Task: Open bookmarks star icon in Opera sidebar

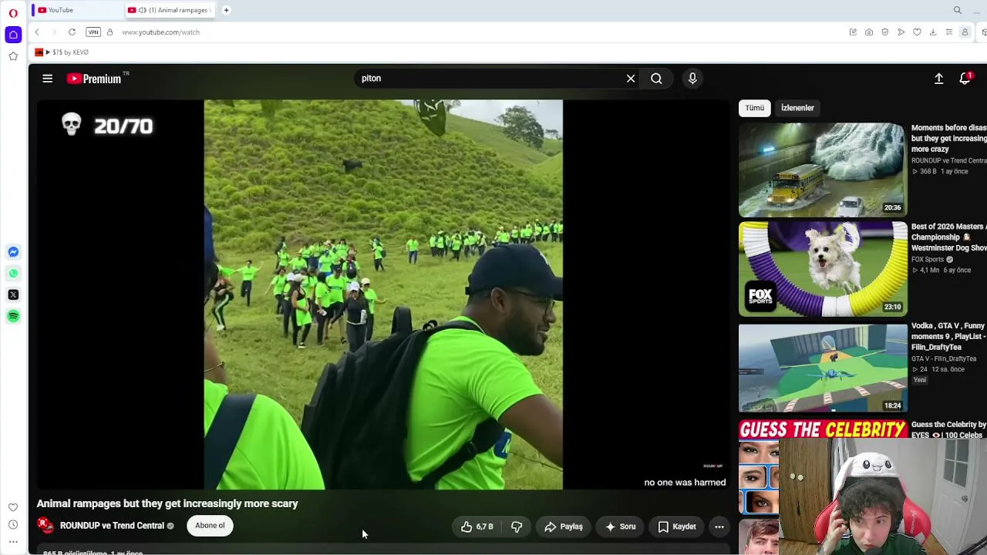Action: (x=13, y=56)
